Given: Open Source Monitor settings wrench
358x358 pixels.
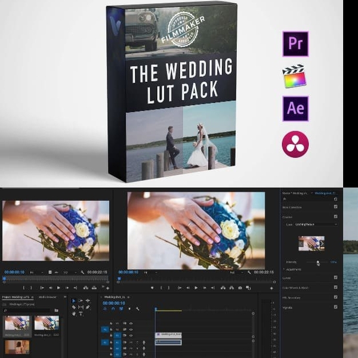Looking at the screenshot, I should click(x=82, y=272).
